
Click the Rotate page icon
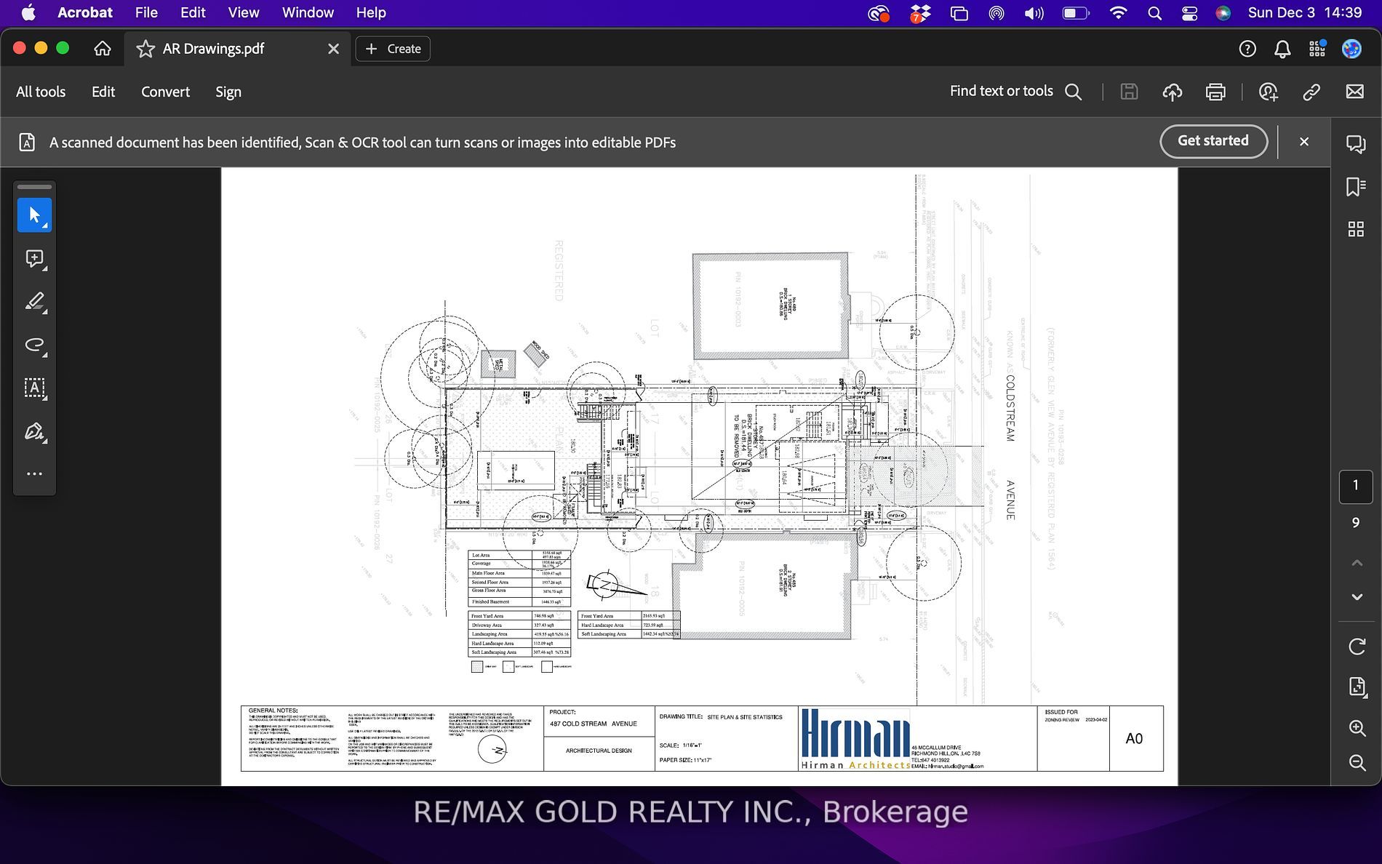click(x=1357, y=646)
